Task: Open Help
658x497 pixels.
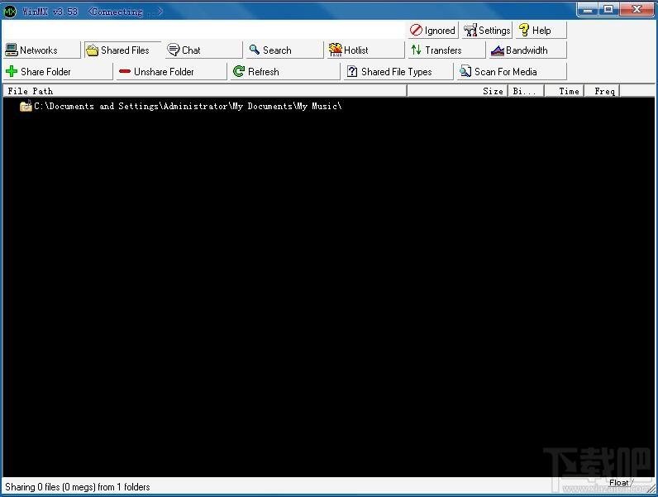Action: pyautogui.click(x=541, y=31)
